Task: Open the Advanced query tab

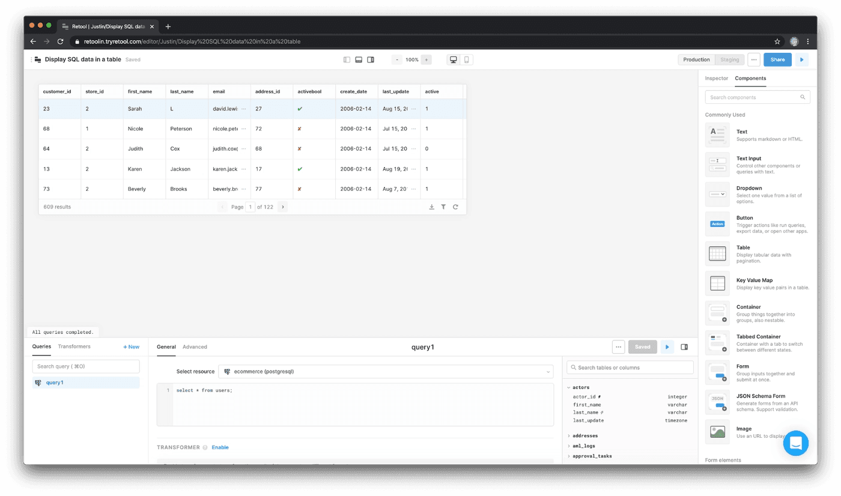Action: click(x=195, y=346)
